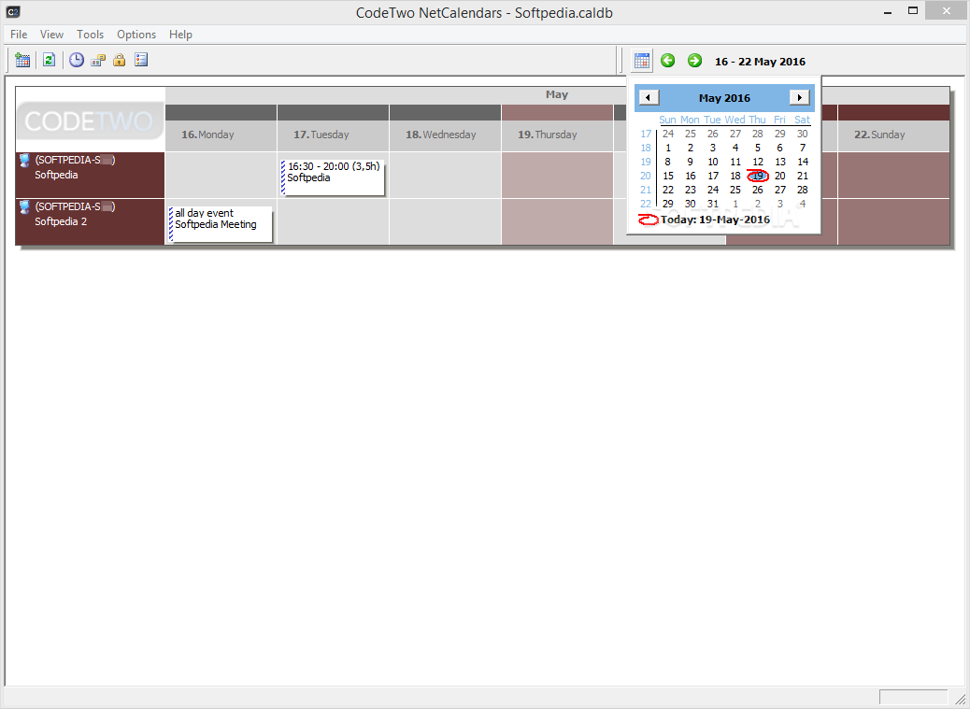Select grayed 2 June in mini calendar

click(757, 204)
